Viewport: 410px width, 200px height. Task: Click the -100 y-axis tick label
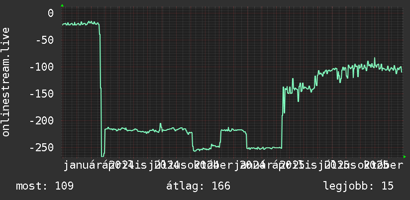42,67
